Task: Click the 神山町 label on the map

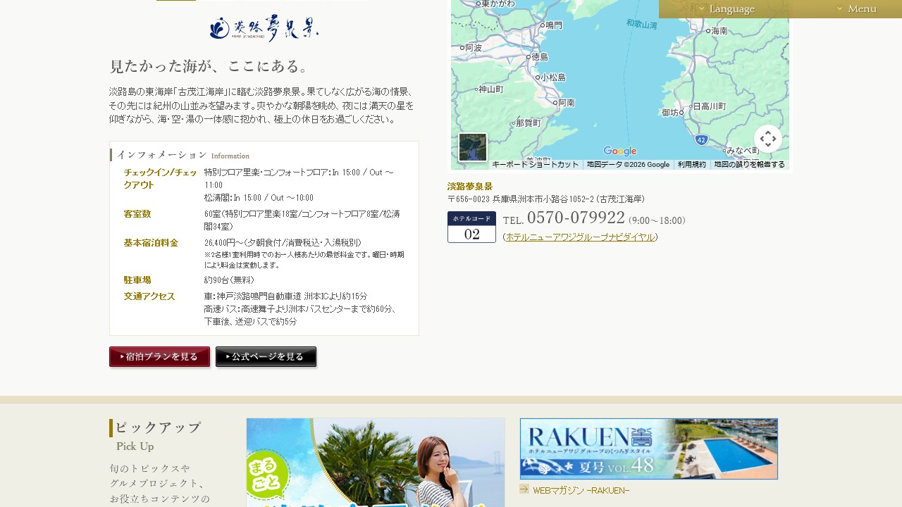Action: [491, 89]
